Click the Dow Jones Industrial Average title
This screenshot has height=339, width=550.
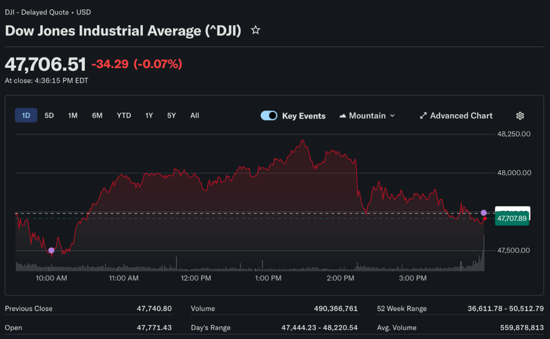pyautogui.click(x=123, y=31)
